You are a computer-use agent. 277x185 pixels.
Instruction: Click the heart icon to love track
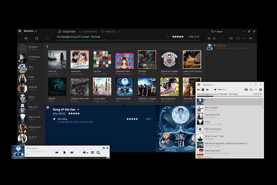(168, 37)
